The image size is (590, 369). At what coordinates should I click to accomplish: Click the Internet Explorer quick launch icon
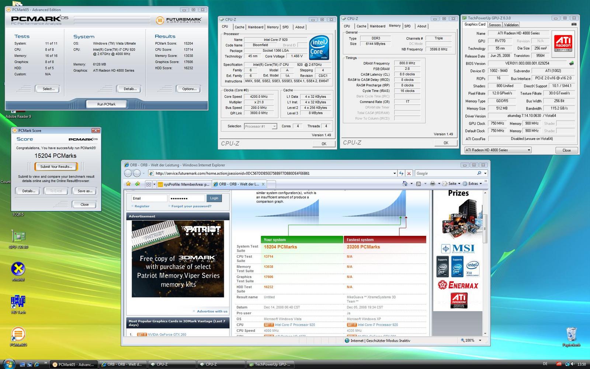click(37, 365)
